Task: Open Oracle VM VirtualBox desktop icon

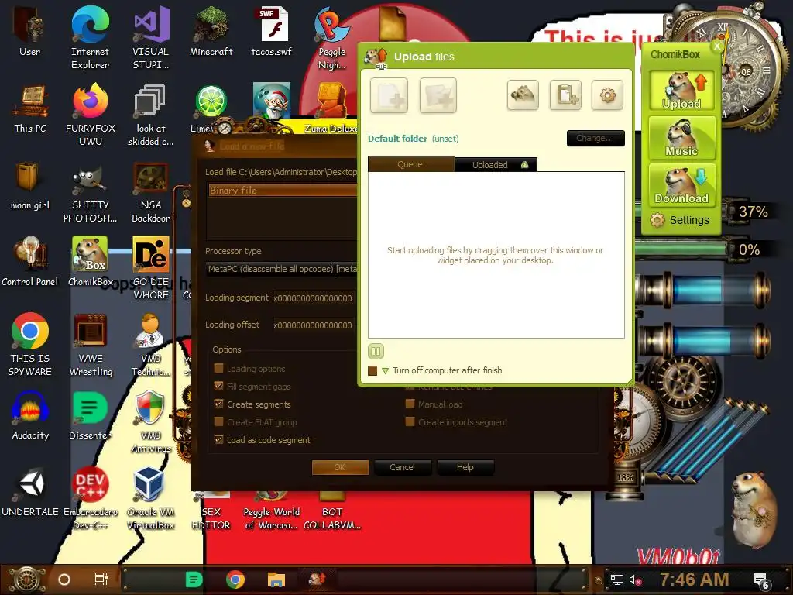Action: tap(151, 498)
